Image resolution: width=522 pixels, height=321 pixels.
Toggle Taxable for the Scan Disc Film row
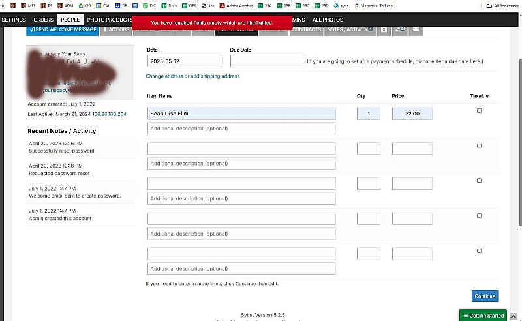pyautogui.click(x=479, y=110)
